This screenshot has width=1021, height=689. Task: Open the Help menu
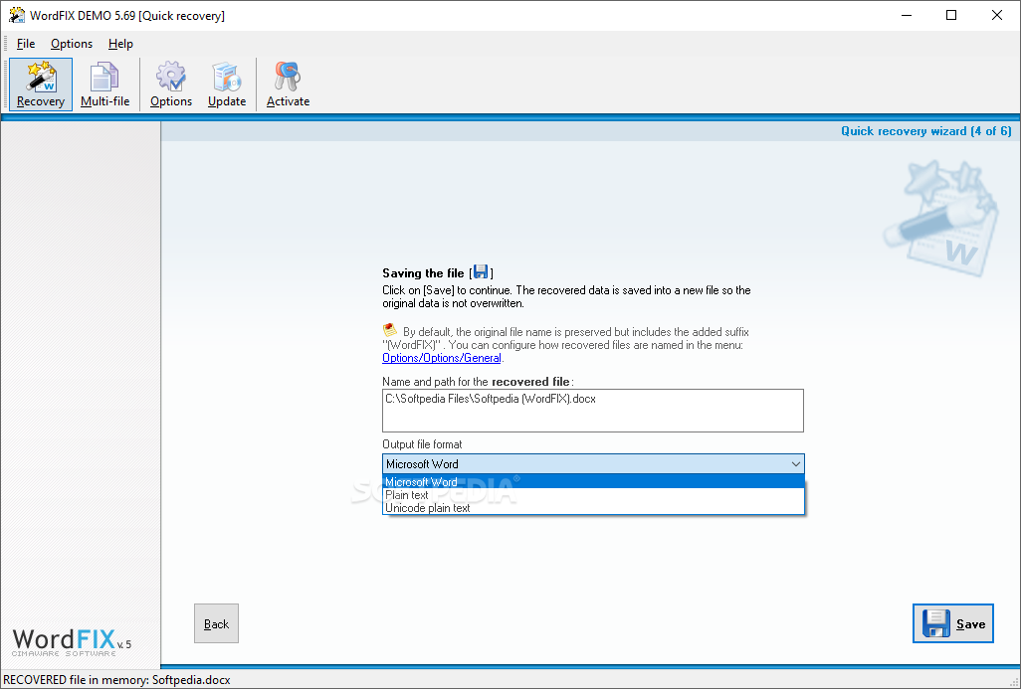tap(120, 44)
